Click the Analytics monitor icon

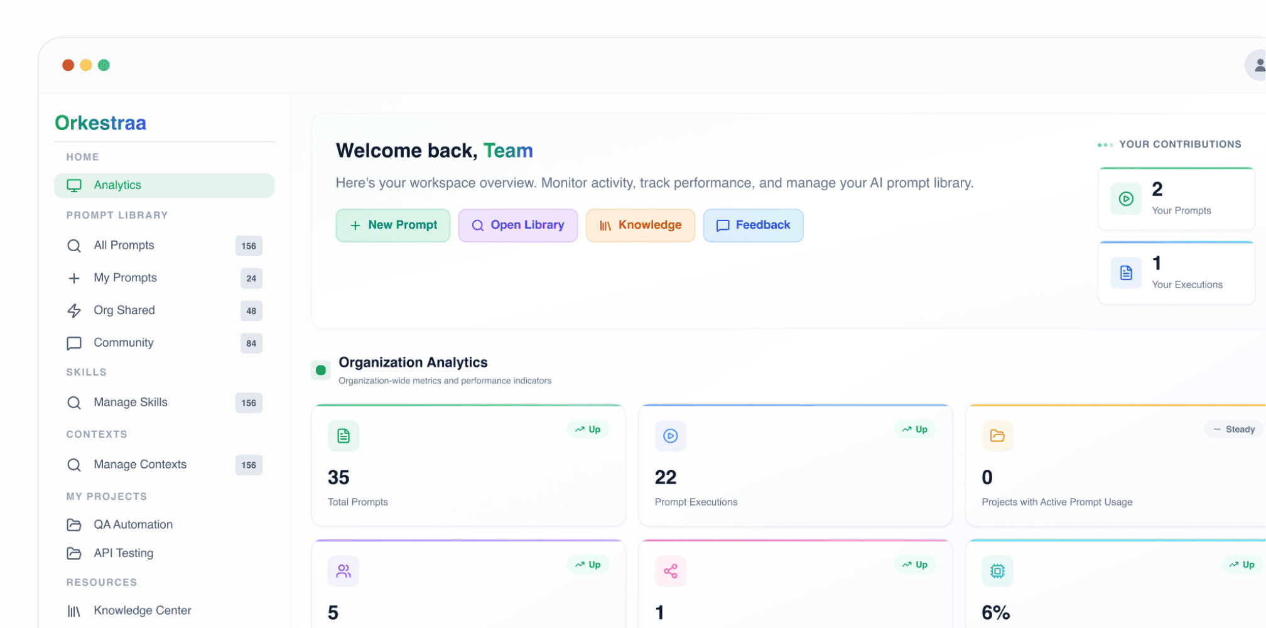[74, 185]
